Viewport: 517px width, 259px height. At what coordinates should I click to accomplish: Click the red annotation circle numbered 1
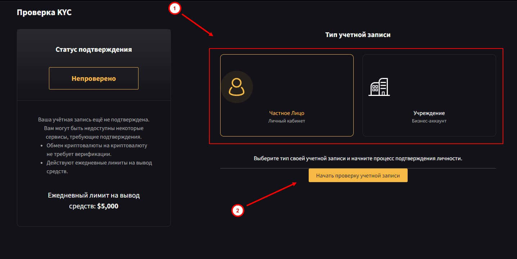174,9
